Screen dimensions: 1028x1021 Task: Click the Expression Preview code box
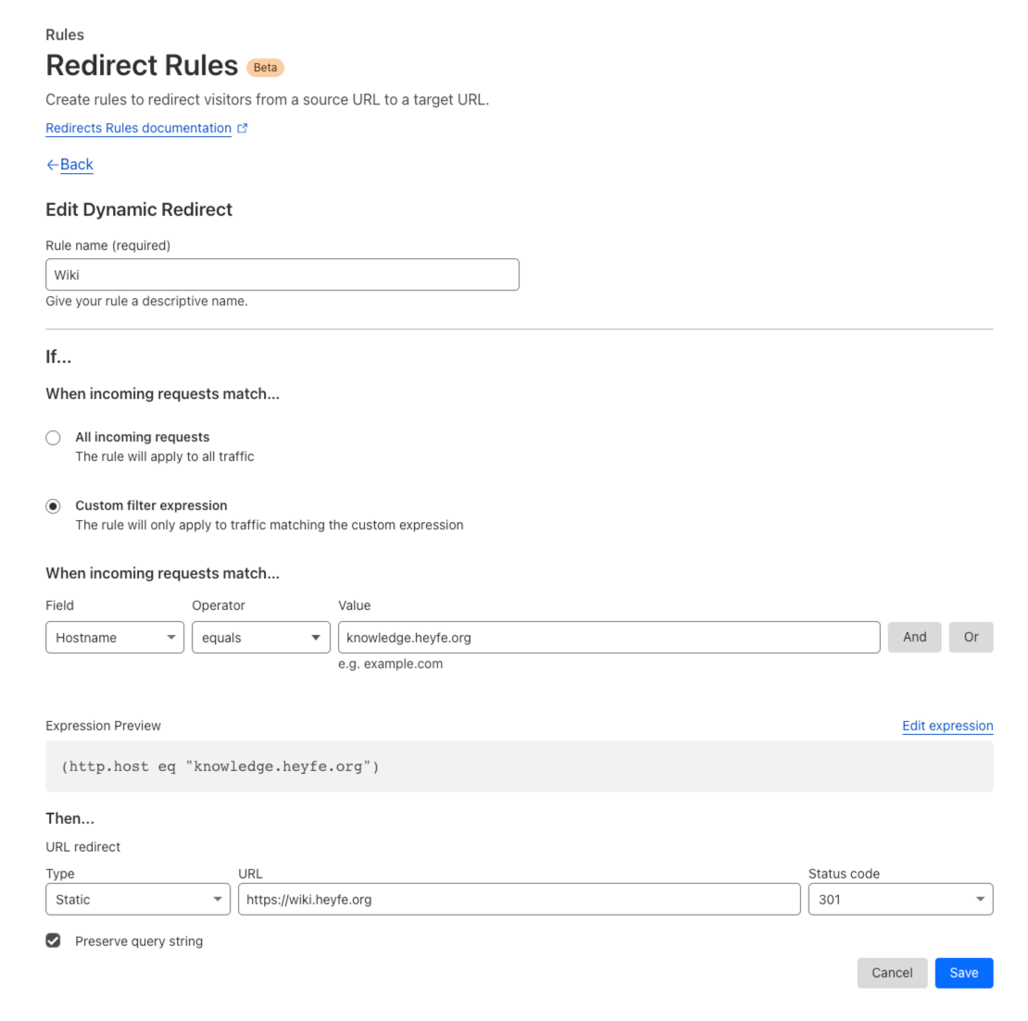519,766
